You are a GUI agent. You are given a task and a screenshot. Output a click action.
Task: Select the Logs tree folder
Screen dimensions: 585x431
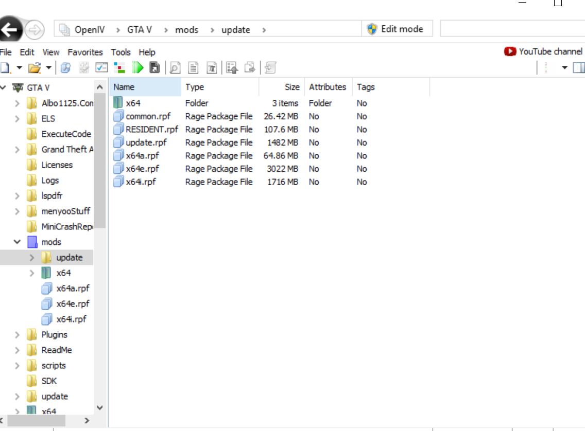[50, 181]
